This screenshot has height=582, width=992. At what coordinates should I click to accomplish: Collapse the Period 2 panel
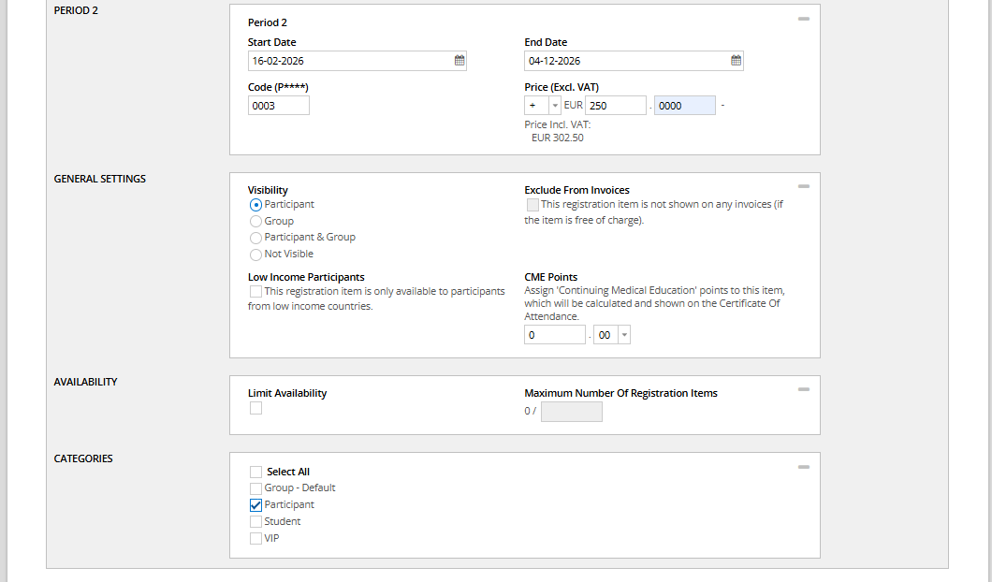pyautogui.click(x=803, y=19)
